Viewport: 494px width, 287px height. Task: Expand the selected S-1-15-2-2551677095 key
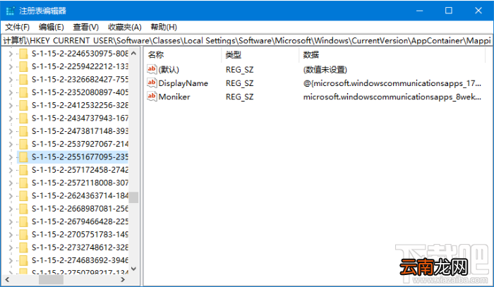[x=11, y=157]
